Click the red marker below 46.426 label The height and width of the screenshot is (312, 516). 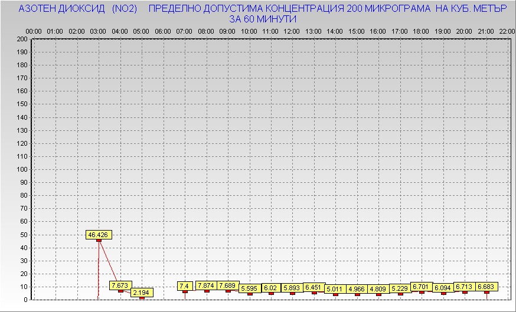pos(99,240)
